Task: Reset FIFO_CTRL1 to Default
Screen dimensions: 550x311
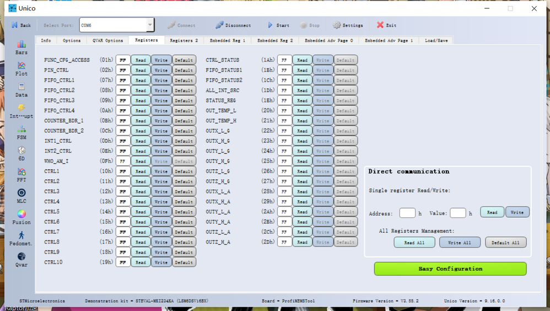Action: pyautogui.click(x=184, y=81)
